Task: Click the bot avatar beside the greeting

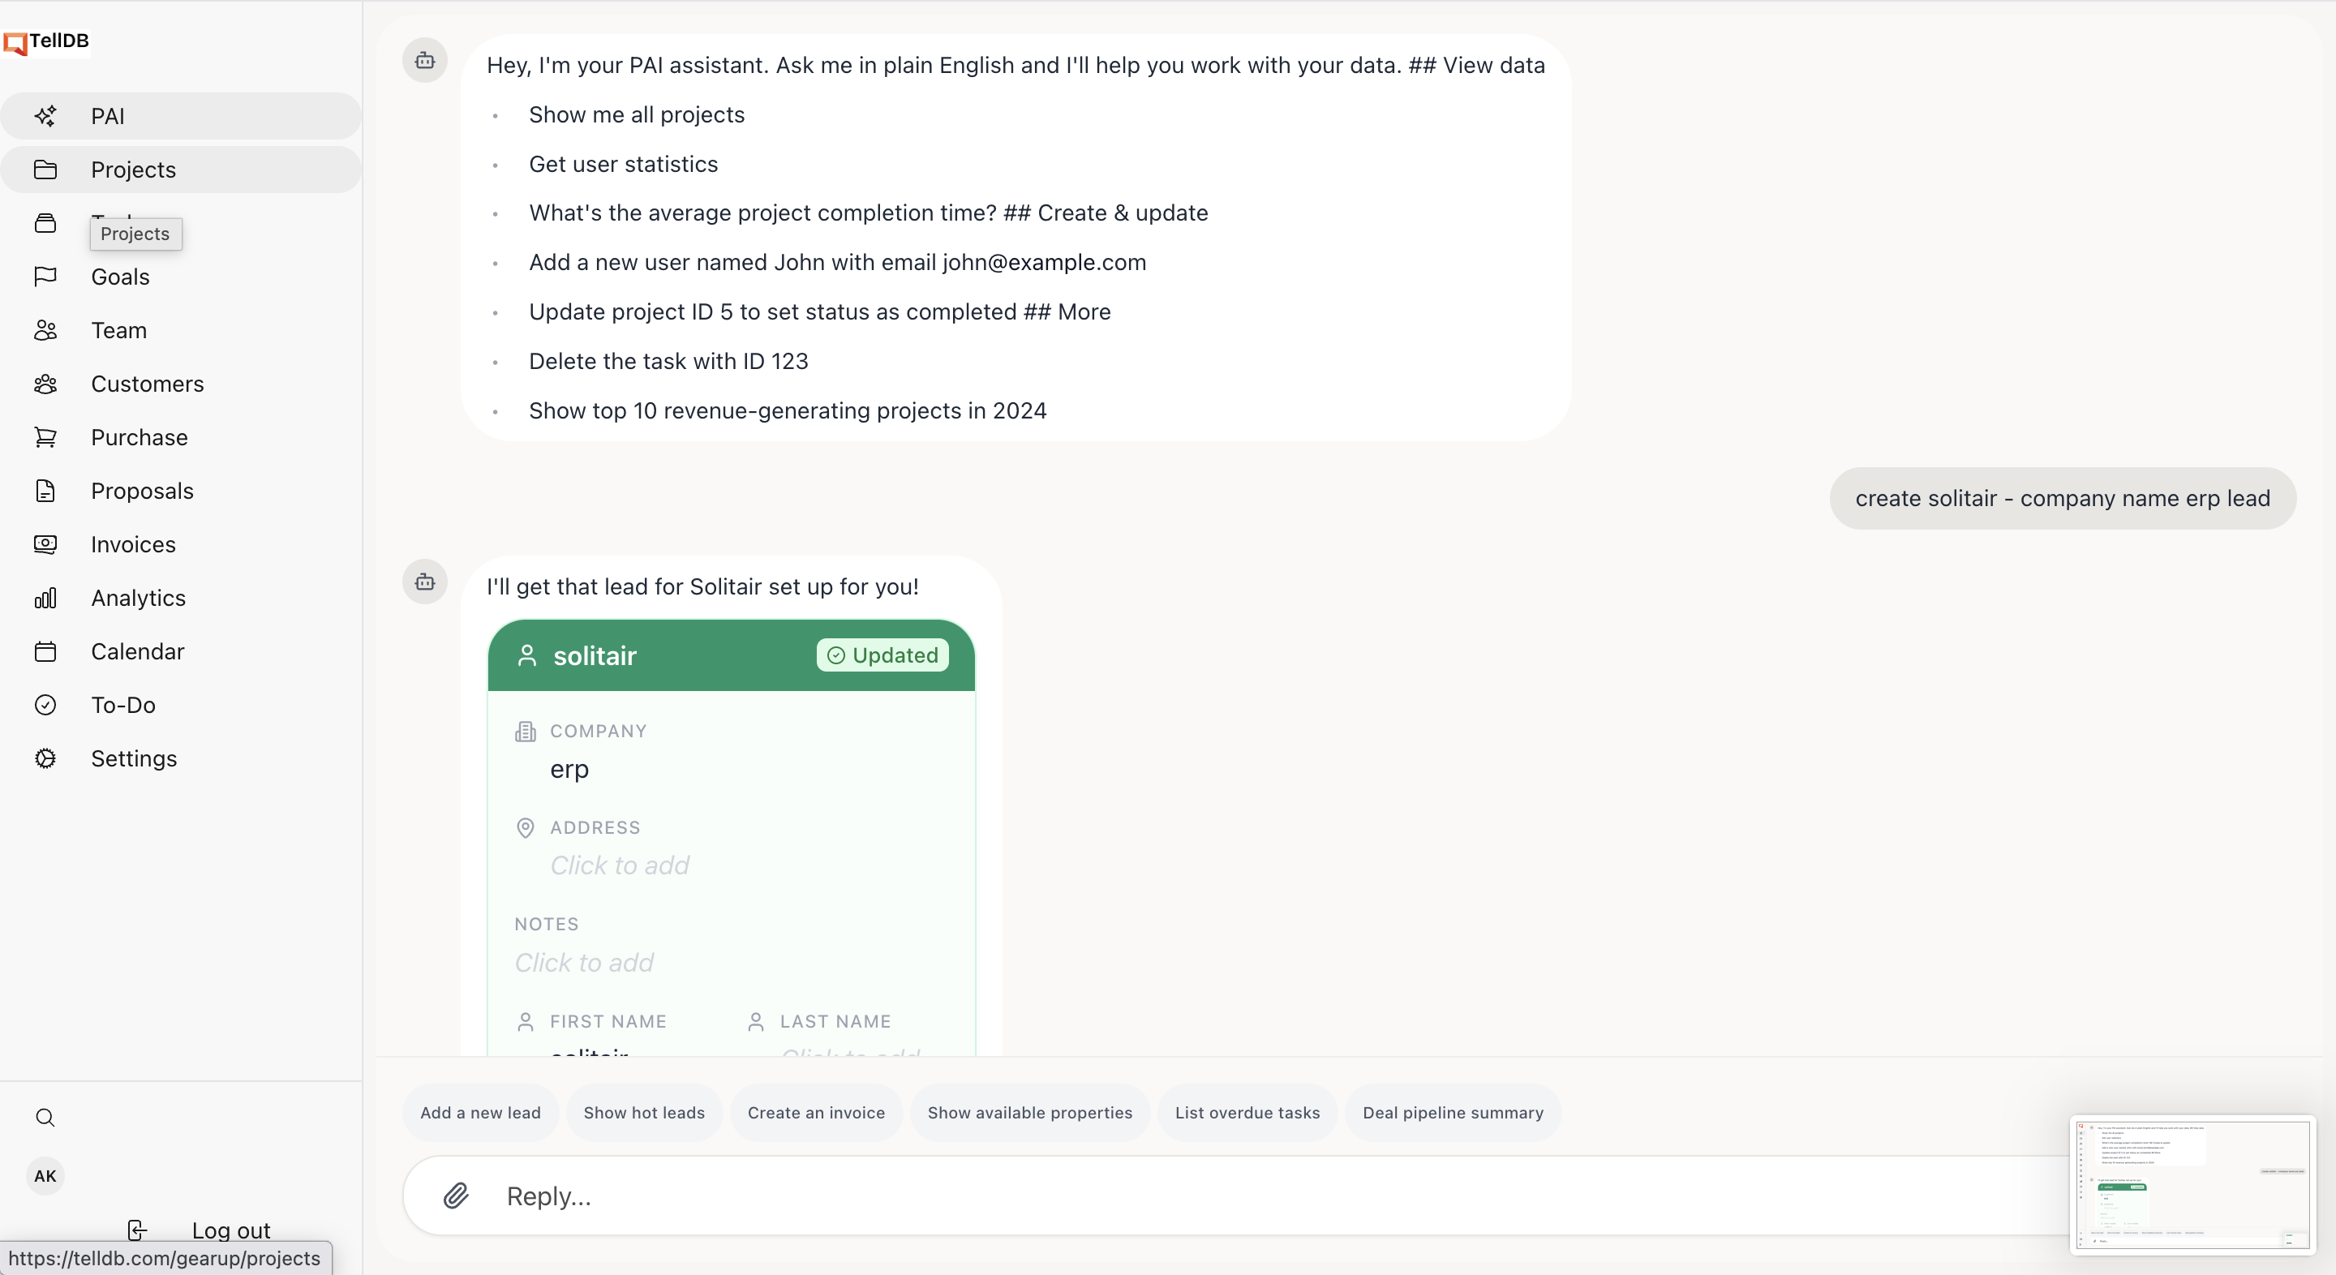Action: coord(424,60)
